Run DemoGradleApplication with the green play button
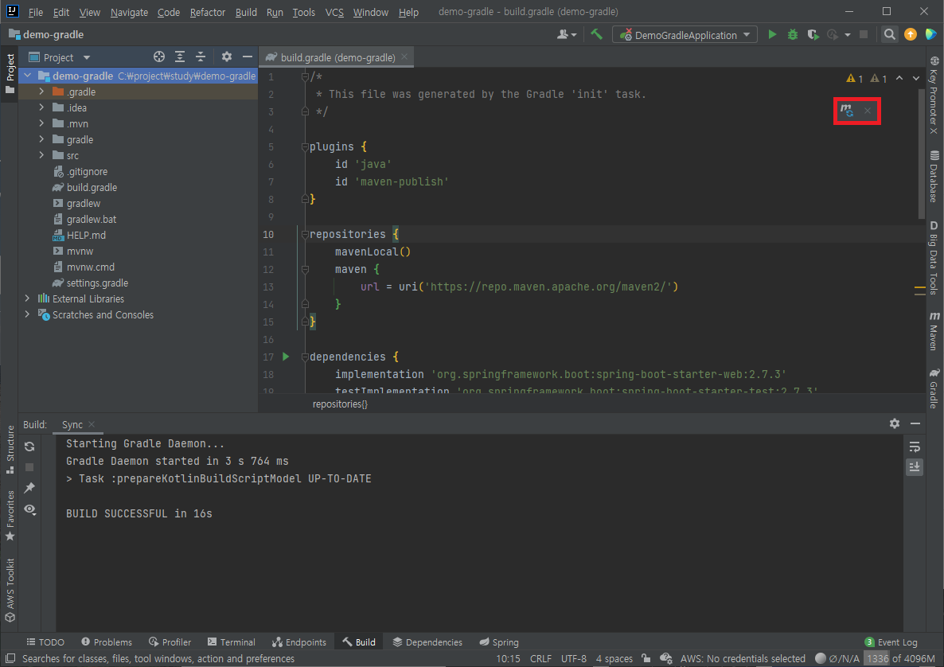 pos(772,34)
